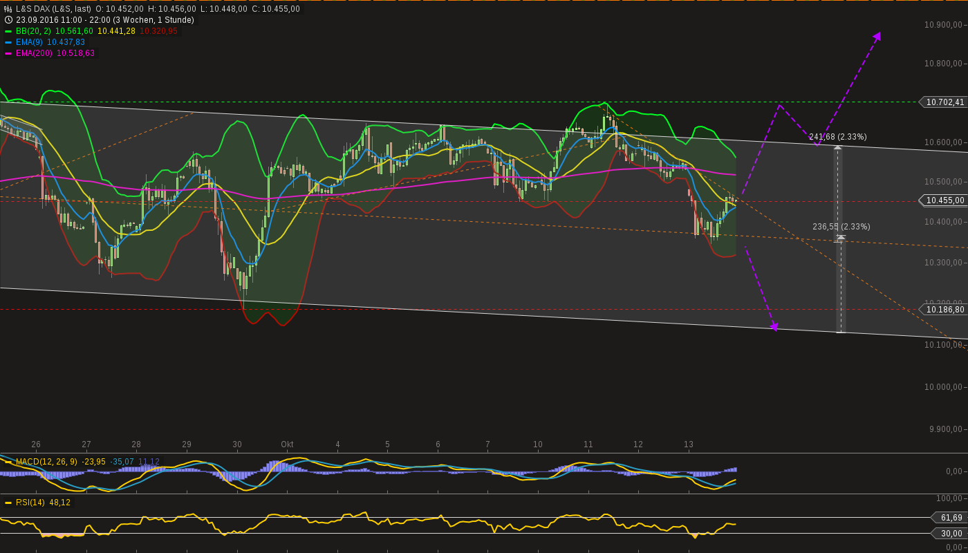This screenshot has width=968, height=553.
Task: Click the magenta EMA(200) legend color marker
Action: pyautogui.click(x=8, y=53)
